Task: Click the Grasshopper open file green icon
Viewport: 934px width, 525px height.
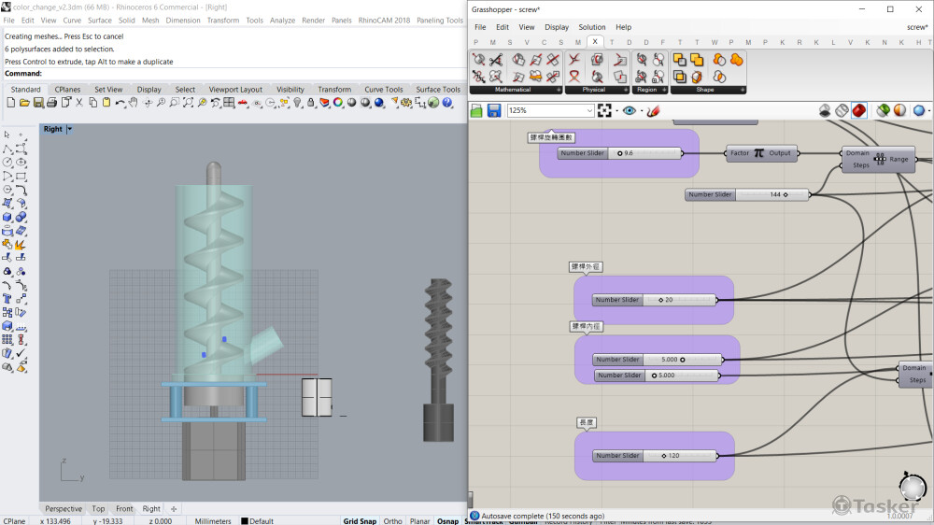Action: [477, 110]
